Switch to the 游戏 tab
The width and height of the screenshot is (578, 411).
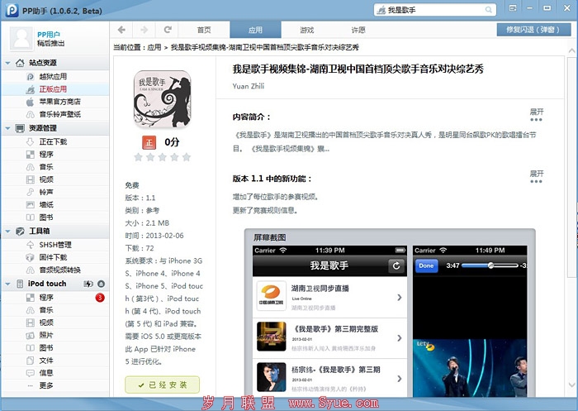pyautogui.click(x=306, y=30)
